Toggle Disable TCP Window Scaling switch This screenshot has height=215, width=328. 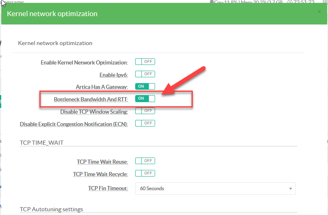(x=145, y=111)
